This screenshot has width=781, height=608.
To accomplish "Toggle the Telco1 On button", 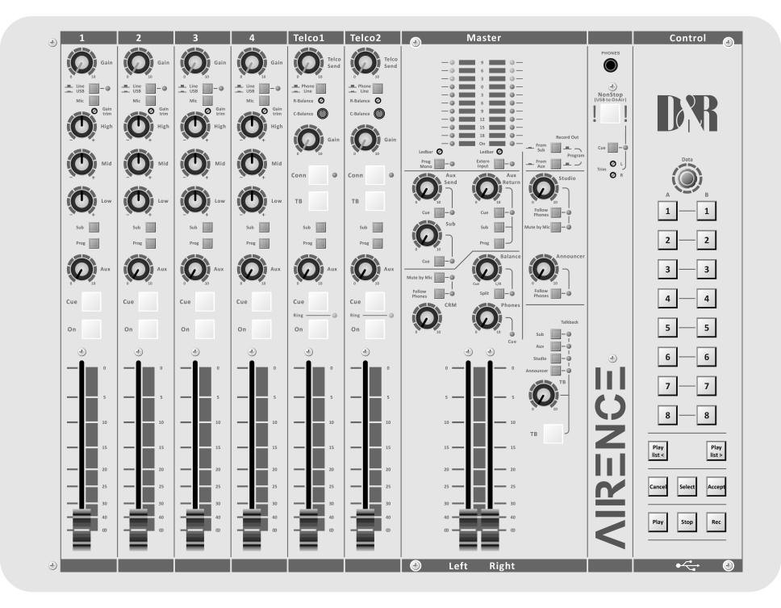I will pyautogui.click(x=318, y=329).
